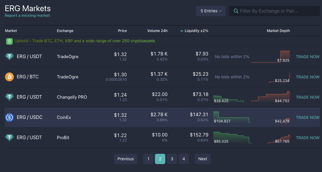The width and height of the screenshot is (322, 172).
Task: Click the Tether icon in Changelly PRO row
Action: tap(9, 97)
